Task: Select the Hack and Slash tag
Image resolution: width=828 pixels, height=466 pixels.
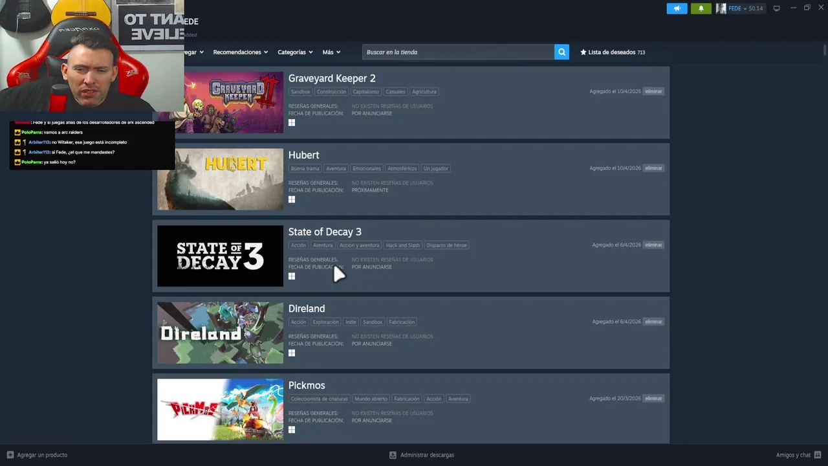Action: (403, 245)
